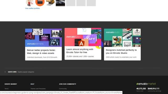Select the clapperboard orange portfolio thumbnail

[x=40, y=3]
